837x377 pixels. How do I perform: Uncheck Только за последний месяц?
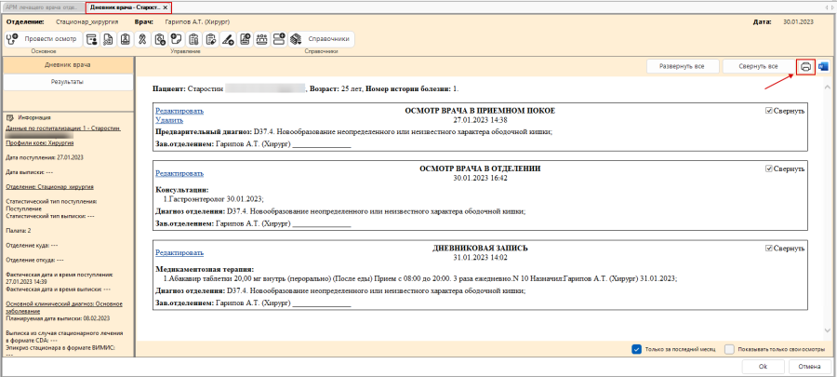[636, 349]
